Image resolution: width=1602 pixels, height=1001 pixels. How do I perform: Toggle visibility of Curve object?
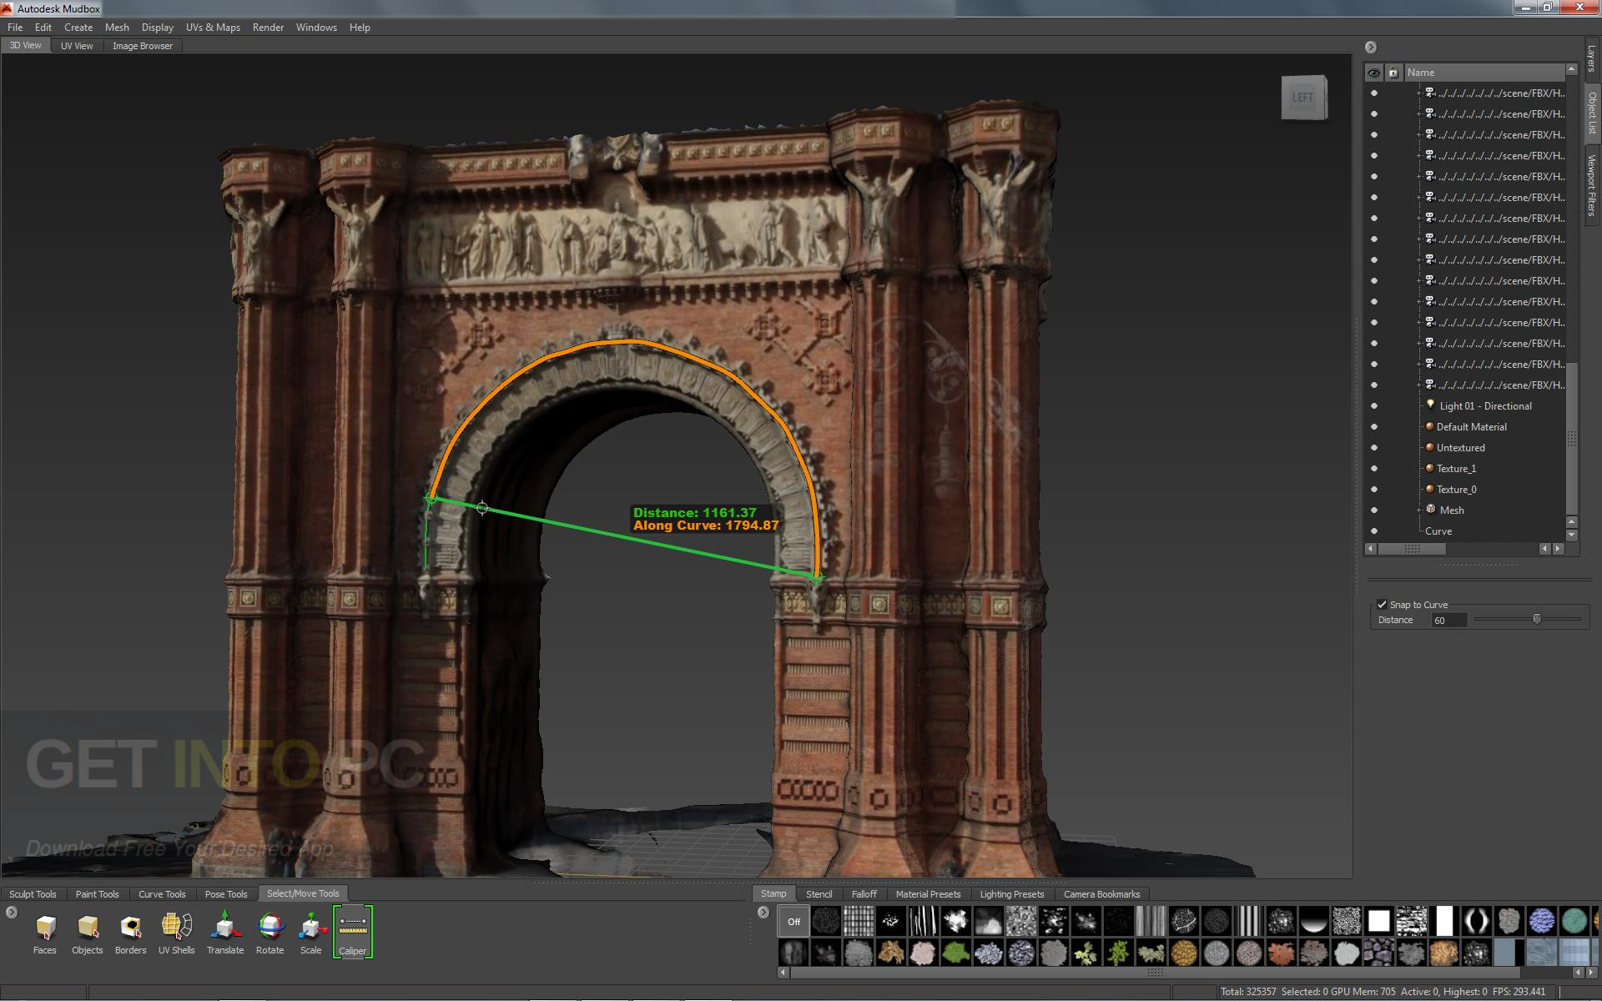pyautogui.click(x=1374, y=531)
